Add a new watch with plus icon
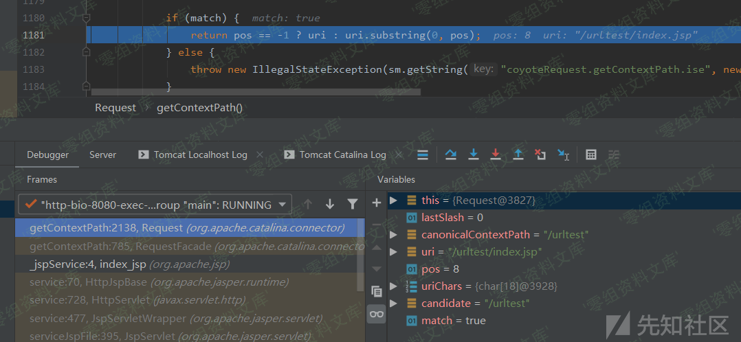 (x=376, y=203)
